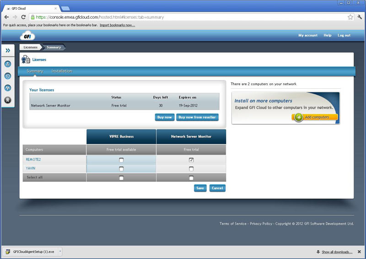Click the Buy now button
The image size is (366, 259).
click(x=165, y=117)
